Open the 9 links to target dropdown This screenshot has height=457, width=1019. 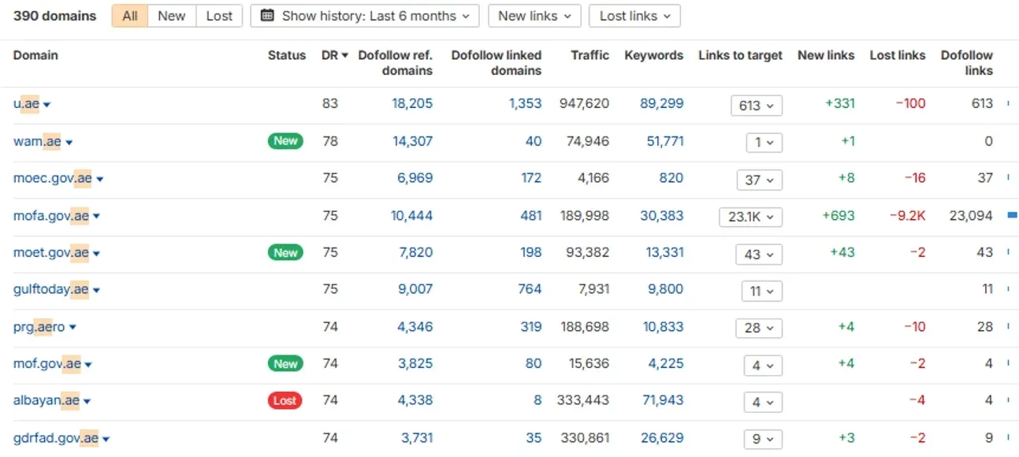pos(764,438)
